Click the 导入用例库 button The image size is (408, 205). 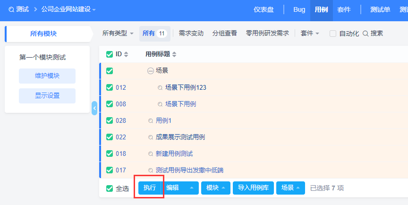click(x=253, y=188)
